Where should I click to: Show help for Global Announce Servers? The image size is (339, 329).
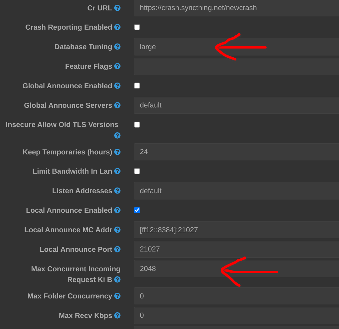pos(117,105)
